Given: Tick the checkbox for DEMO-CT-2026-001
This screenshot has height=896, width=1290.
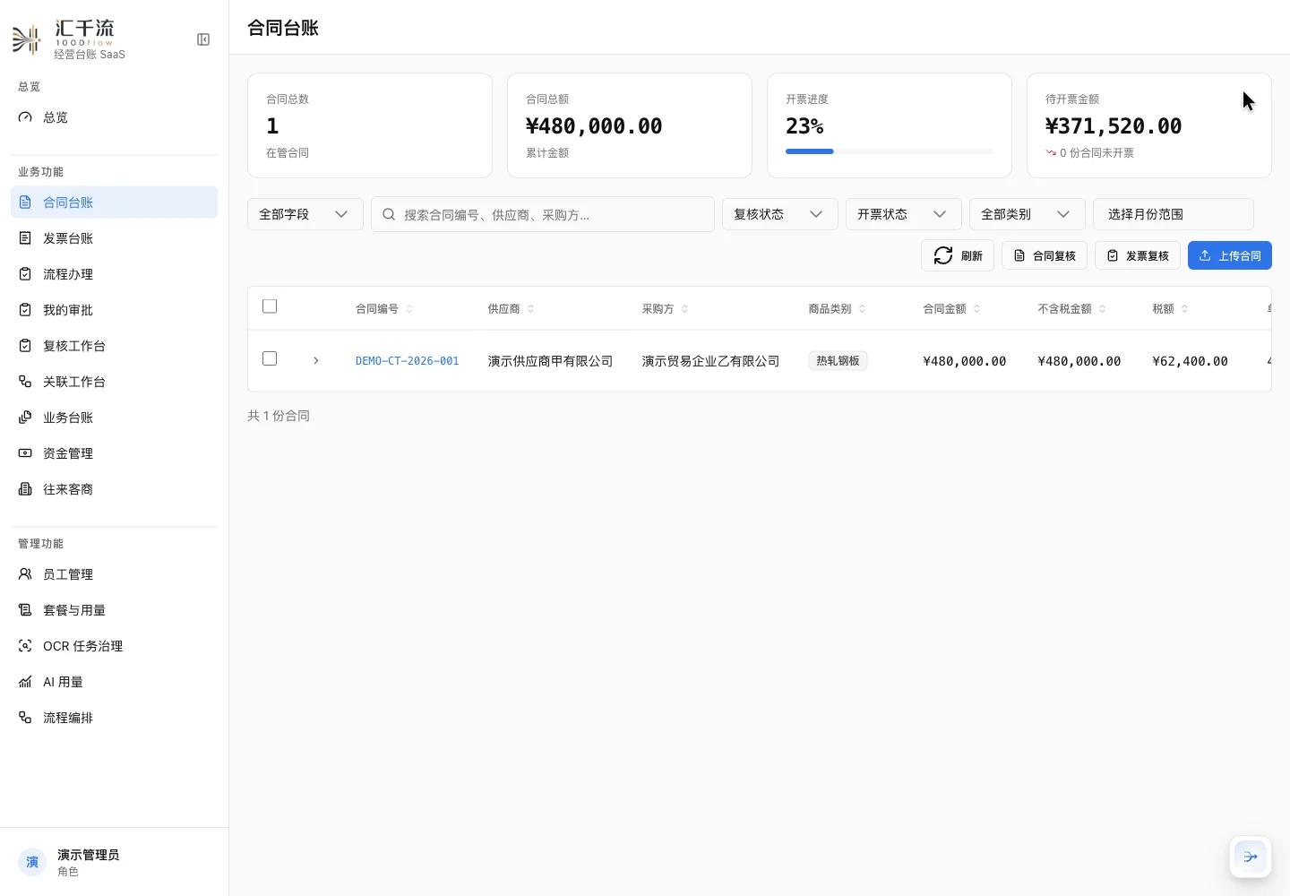Looking at the screenshot, I should [270, 358].
